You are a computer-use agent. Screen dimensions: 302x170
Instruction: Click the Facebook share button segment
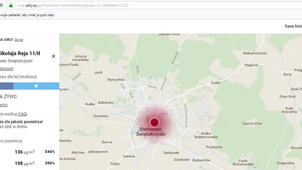tap(6, 86)
